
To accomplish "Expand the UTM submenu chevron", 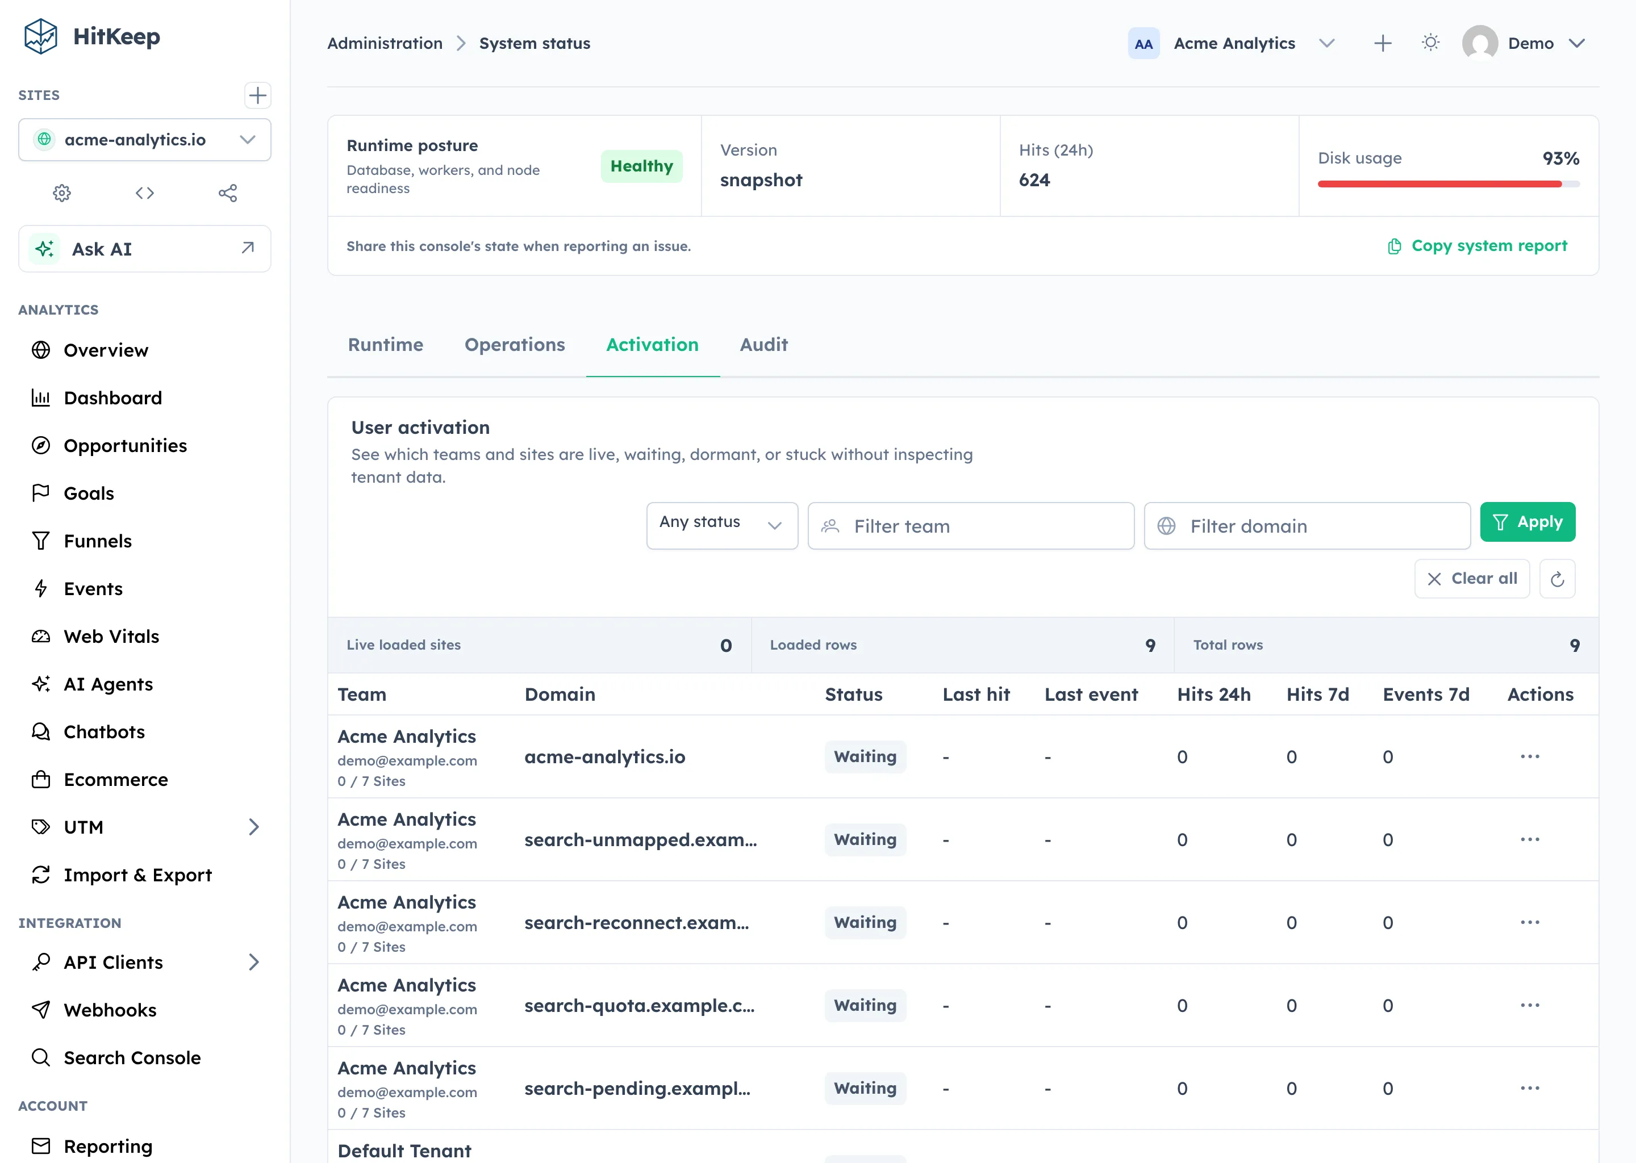I will point(253,827).
